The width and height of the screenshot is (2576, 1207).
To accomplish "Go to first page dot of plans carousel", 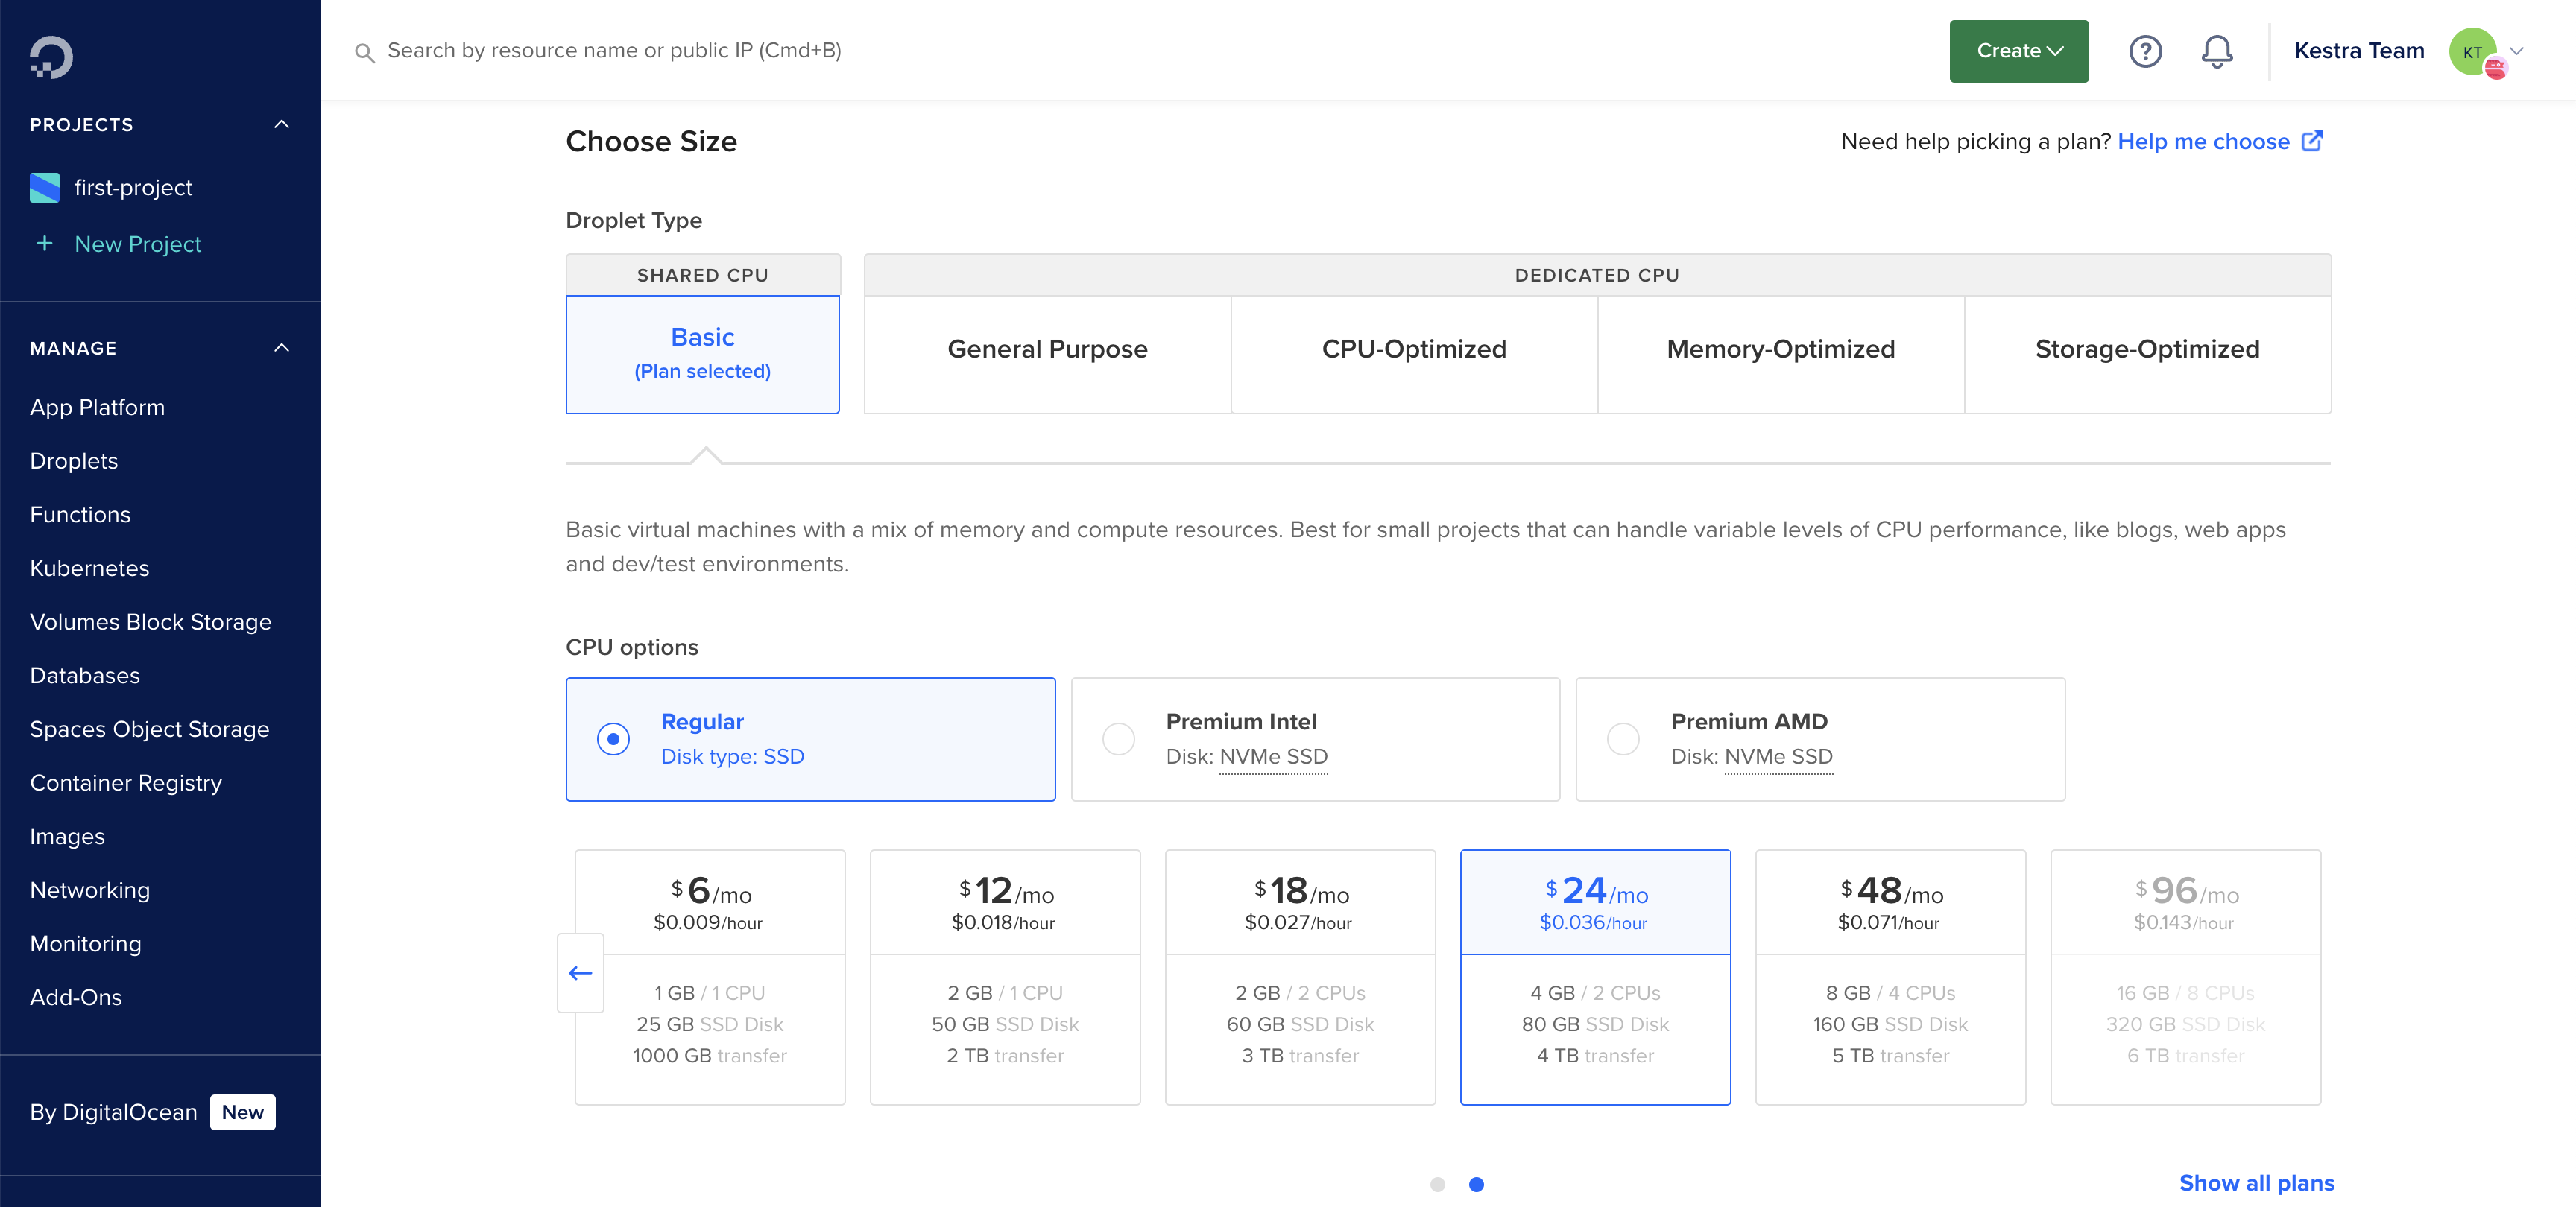I will pos(1437,1185).
